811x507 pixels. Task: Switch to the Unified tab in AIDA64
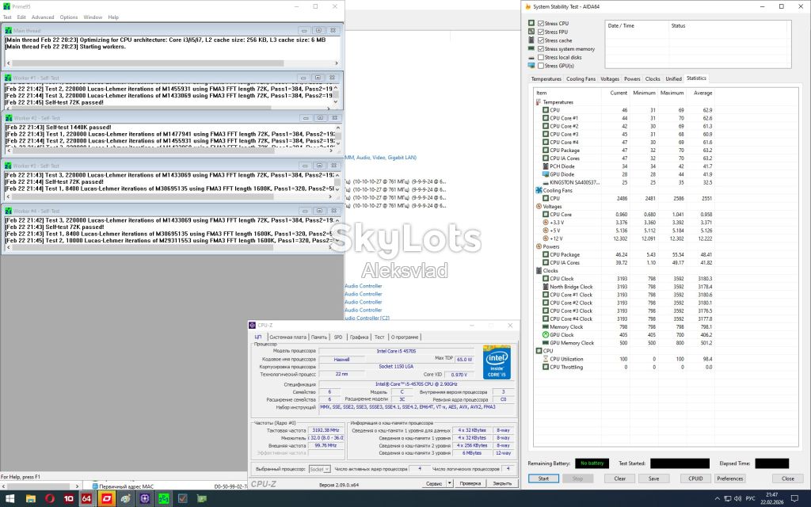(673, 79)
